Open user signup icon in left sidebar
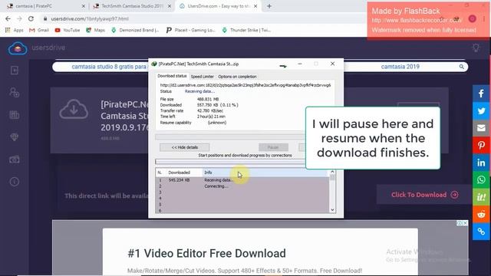 pyautogui.click(x=15, y=93)
